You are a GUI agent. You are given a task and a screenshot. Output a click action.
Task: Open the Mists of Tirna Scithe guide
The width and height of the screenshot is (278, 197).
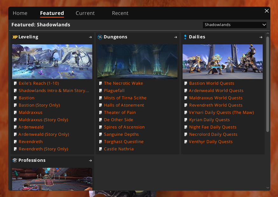point(125,98)
